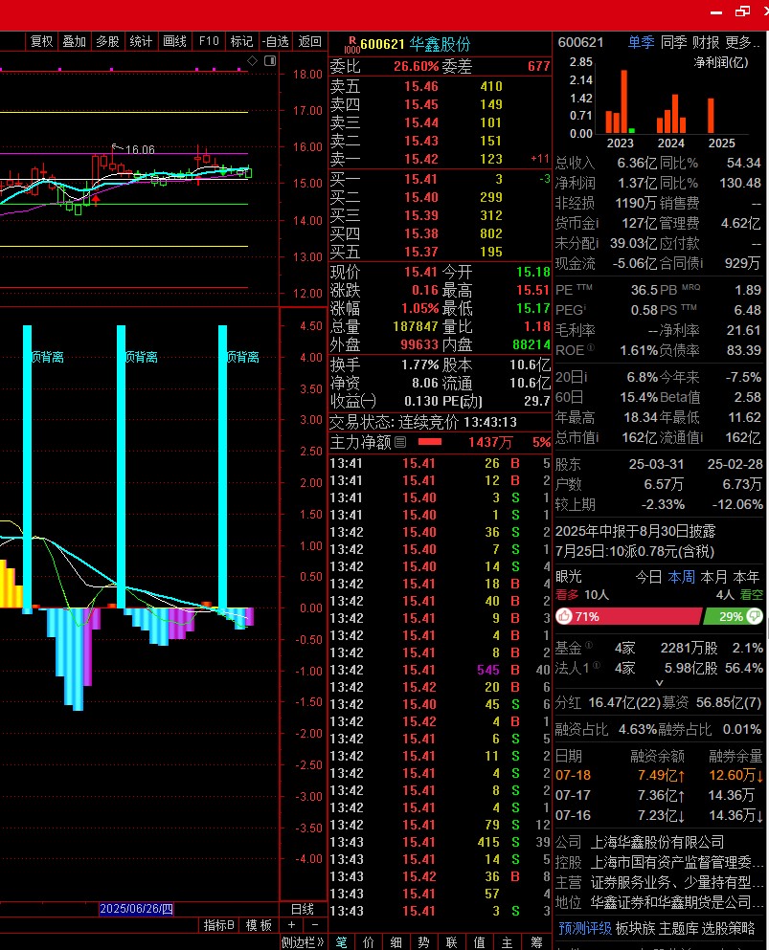Open the 选股策略 stock strategy link
The height and width of the screenshot is (950, 769).
click(x=729, y=928)
